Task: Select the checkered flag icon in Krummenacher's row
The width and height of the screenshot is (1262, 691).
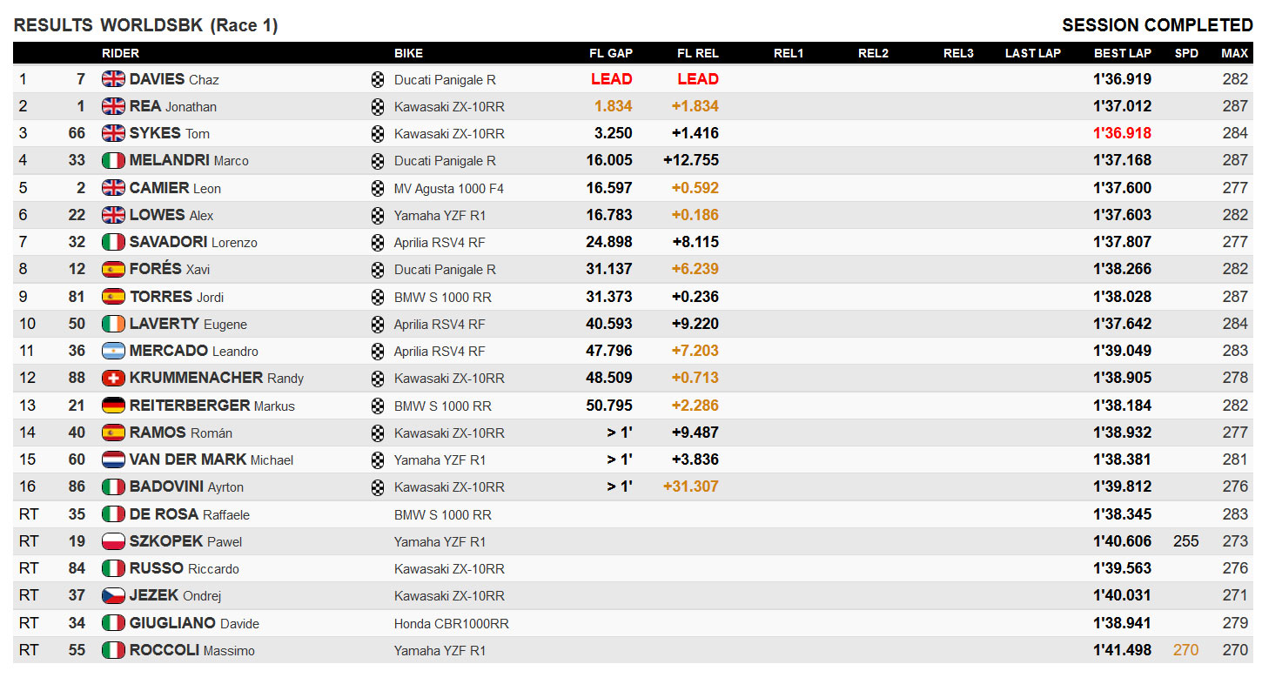Action: point(378,378)
